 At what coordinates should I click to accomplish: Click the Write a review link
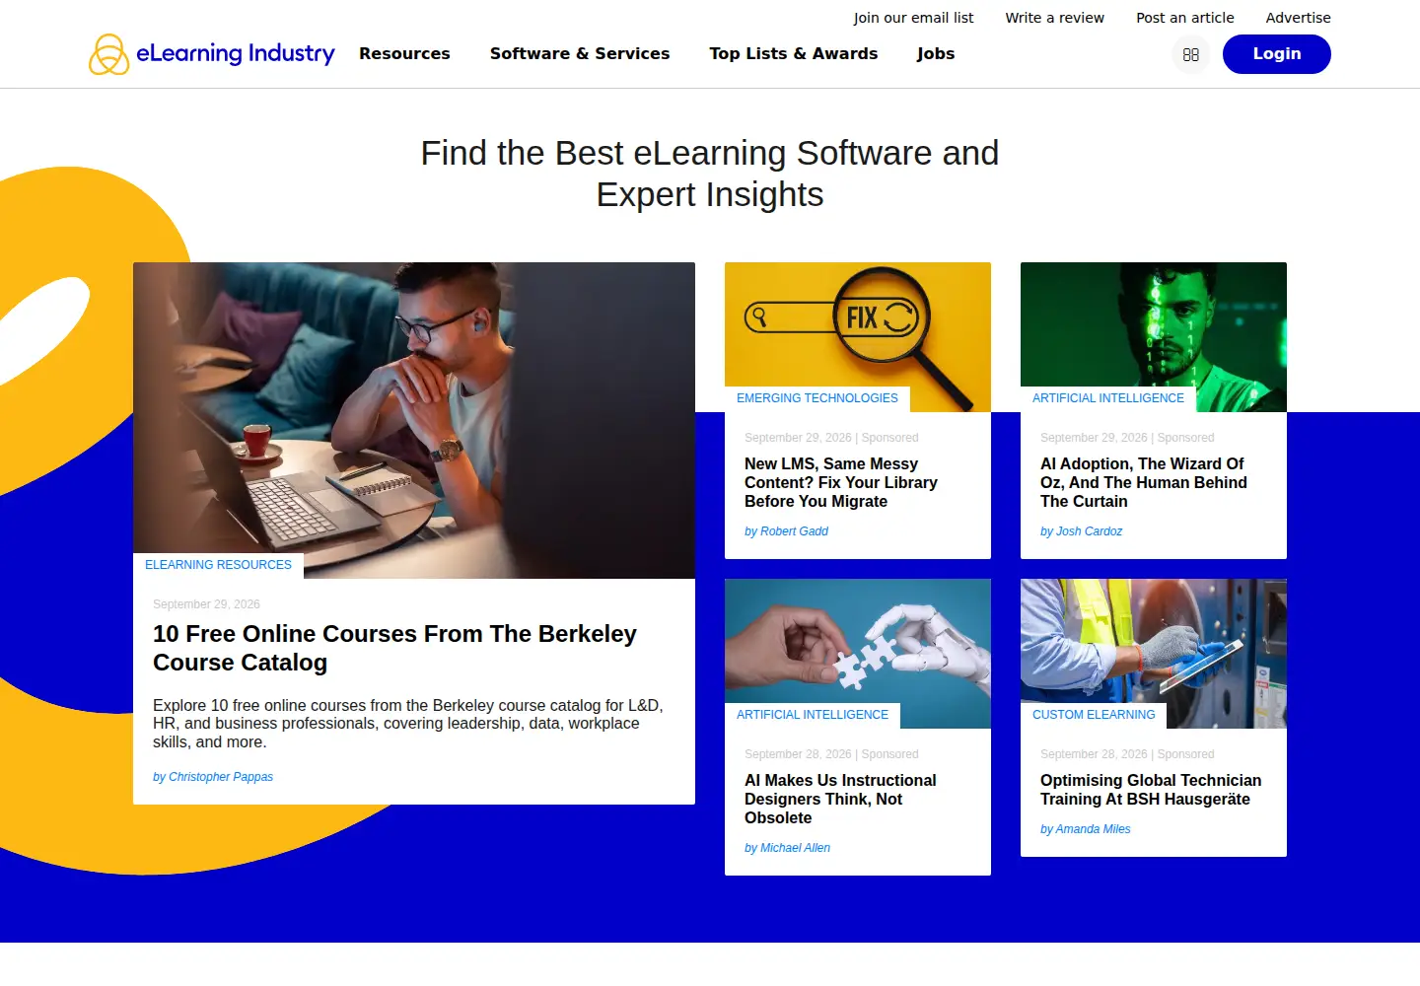(x=1055, y=18)
